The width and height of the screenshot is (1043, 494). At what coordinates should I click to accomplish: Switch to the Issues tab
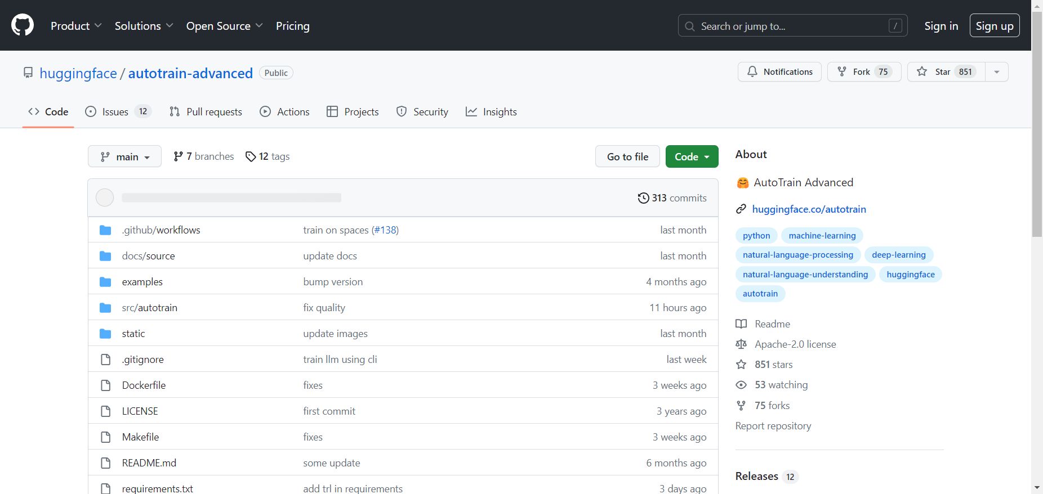(118, 111)
